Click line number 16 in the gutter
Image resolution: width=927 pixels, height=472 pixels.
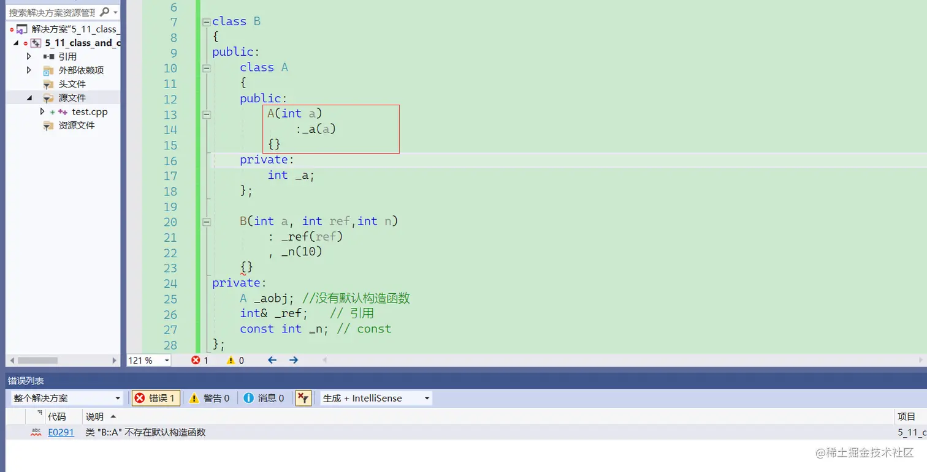coord(170,161)
